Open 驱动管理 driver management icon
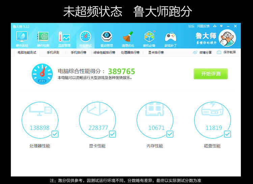 coord(107,37)
